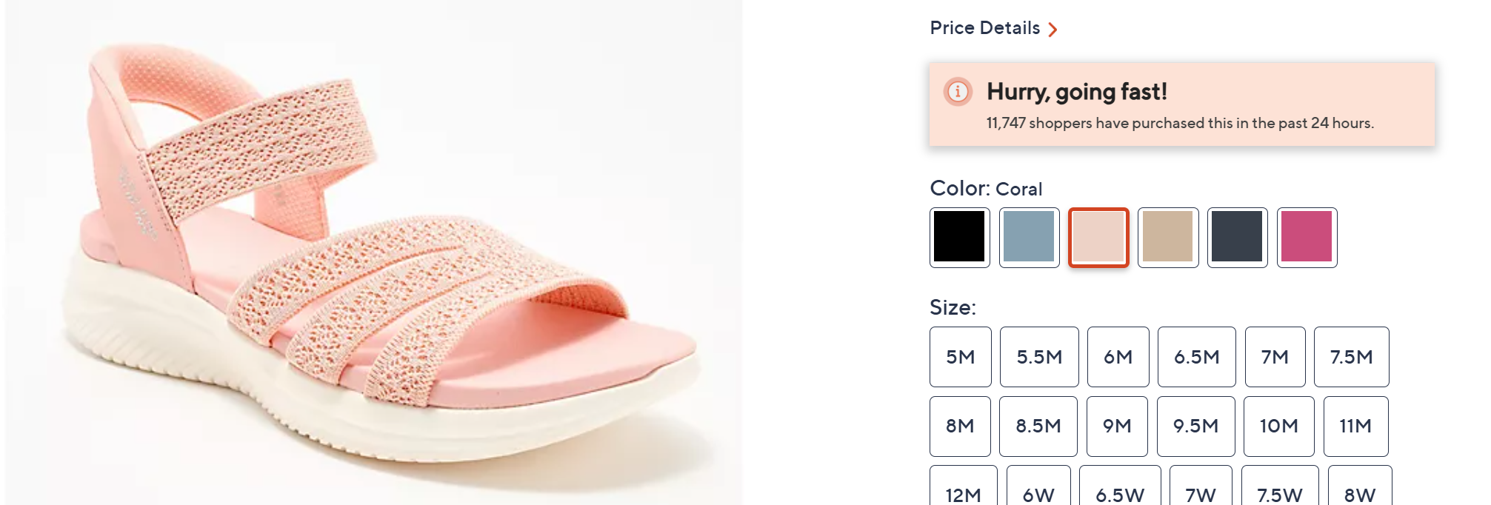Select size 6.5M option
The height and width of the screenshot is (505, 1491).
click(x=1196, y=357)
